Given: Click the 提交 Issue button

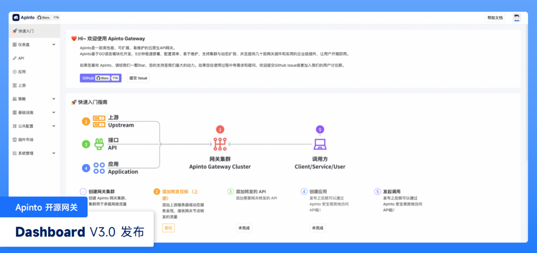Looking at the screenshot, I should (138, 78).
